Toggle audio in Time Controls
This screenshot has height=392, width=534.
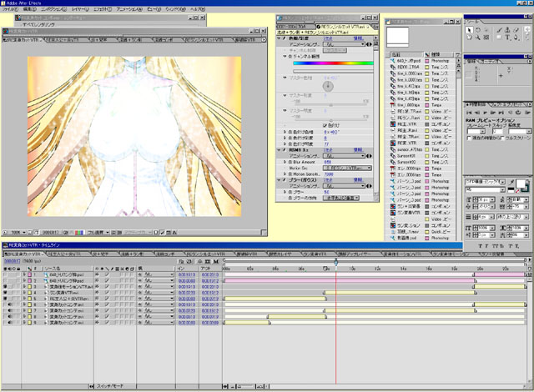[x=510, y=113]
